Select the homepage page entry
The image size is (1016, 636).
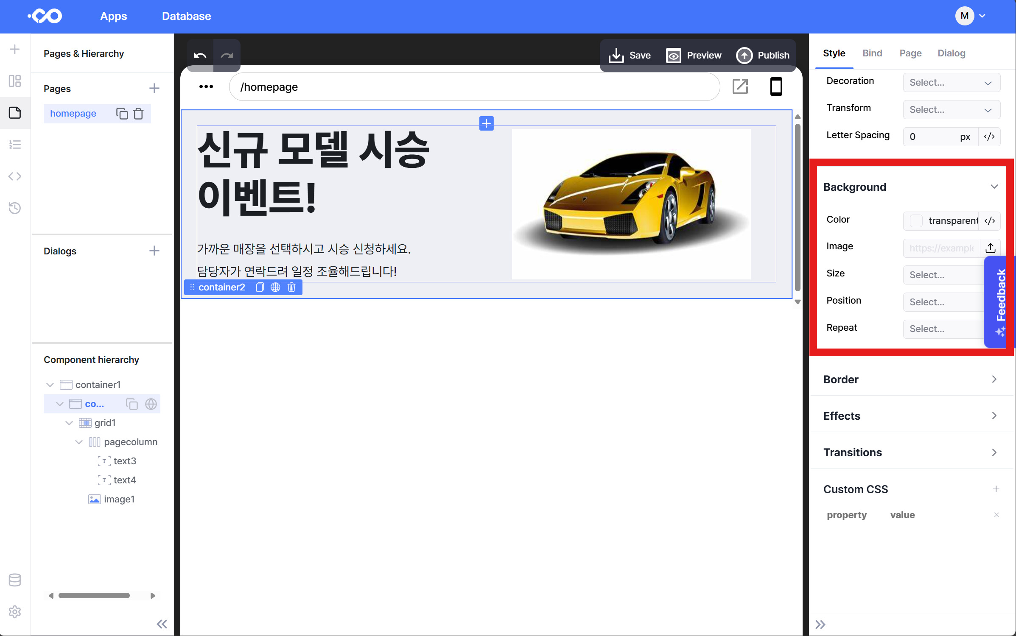click(x=73, y=113)
